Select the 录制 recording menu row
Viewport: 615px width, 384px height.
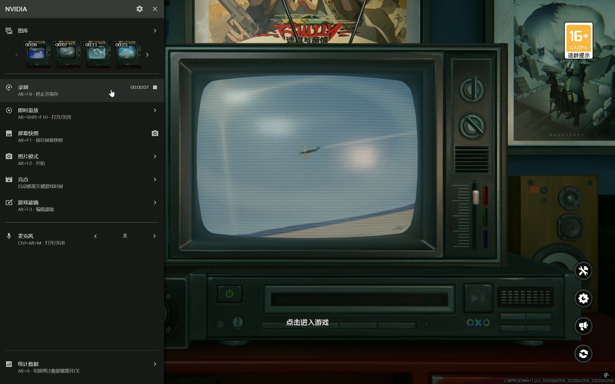[82, 90]
